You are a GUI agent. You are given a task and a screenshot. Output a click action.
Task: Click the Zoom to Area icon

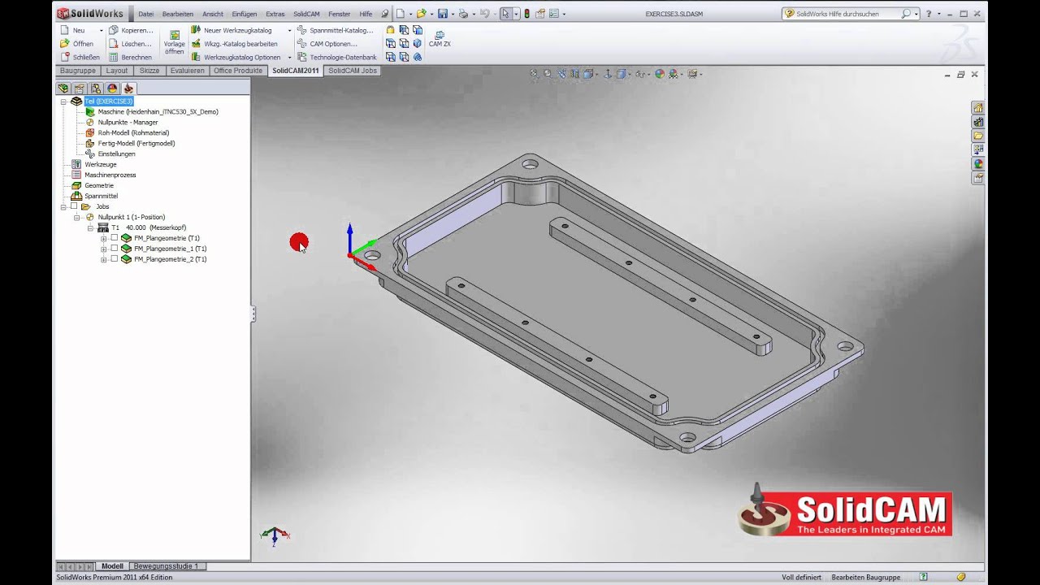coord(548,74)
